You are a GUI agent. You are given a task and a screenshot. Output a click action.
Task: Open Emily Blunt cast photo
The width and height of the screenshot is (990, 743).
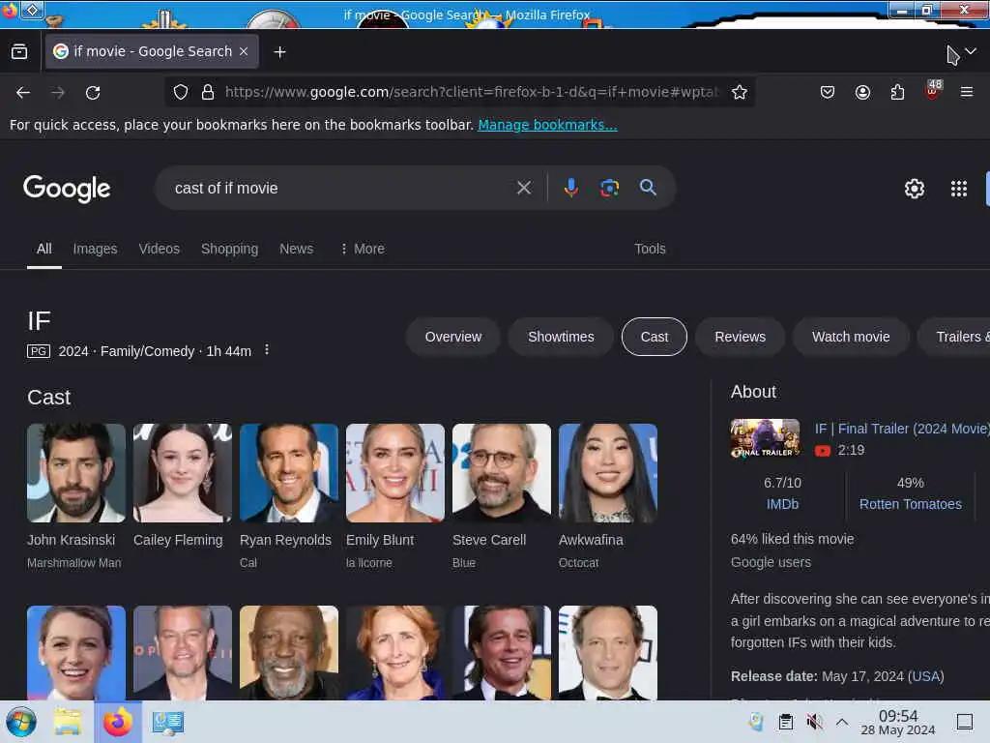tap(395, 473)
